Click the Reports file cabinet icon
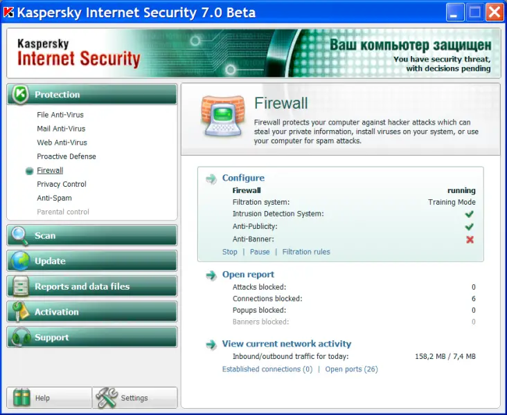This screenshot has width=507, height=415. click(x=20, y=286)
